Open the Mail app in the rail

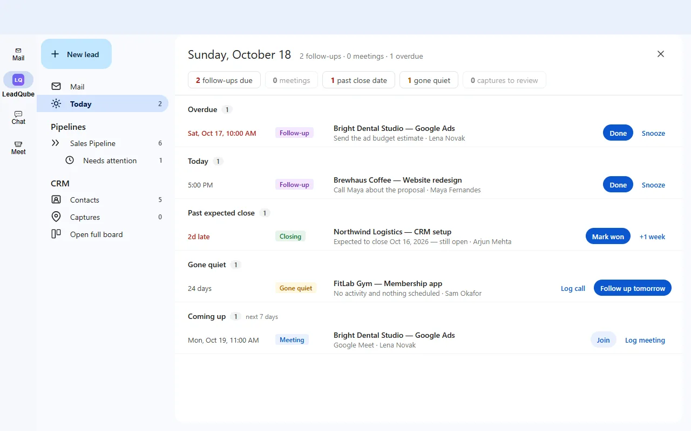click(x=18, y=54)
